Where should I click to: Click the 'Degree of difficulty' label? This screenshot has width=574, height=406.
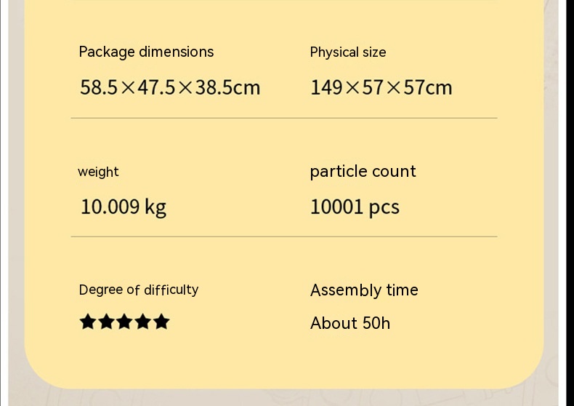pos(138,290)
